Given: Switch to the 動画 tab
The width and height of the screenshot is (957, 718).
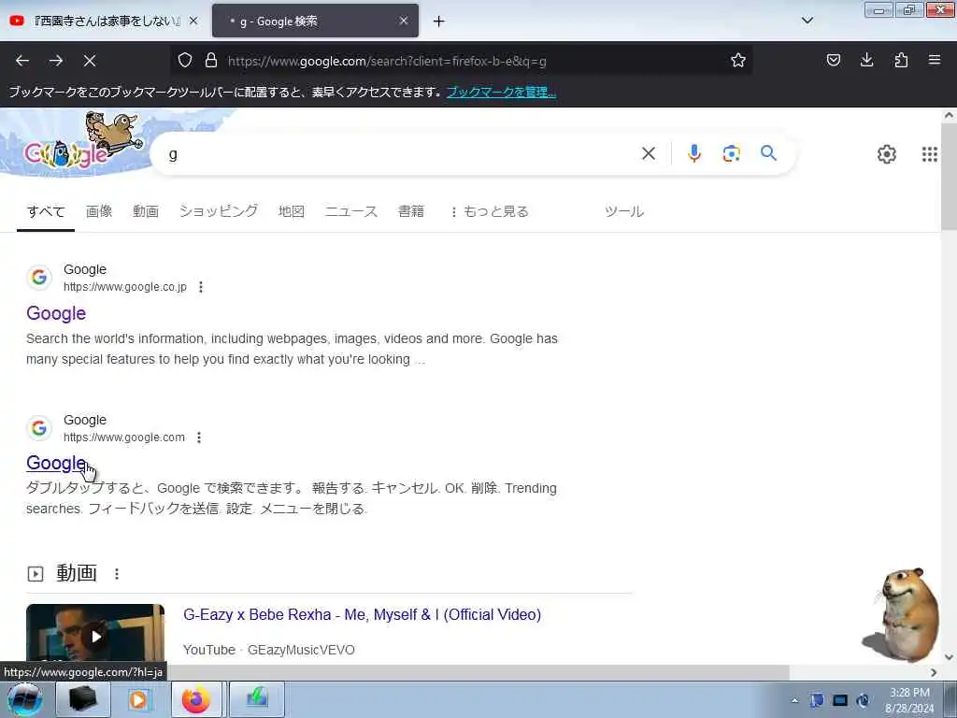Looking at the screenshot, I should 146,211.
